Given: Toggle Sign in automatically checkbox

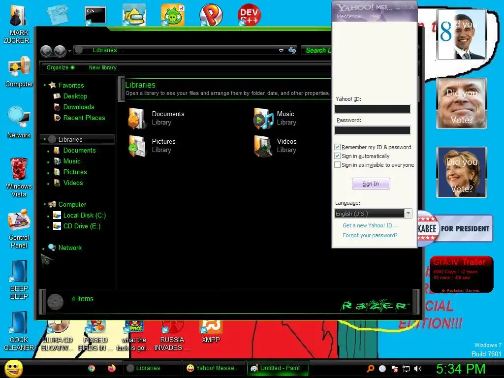Looking at the screenshot, I should 337,156.
